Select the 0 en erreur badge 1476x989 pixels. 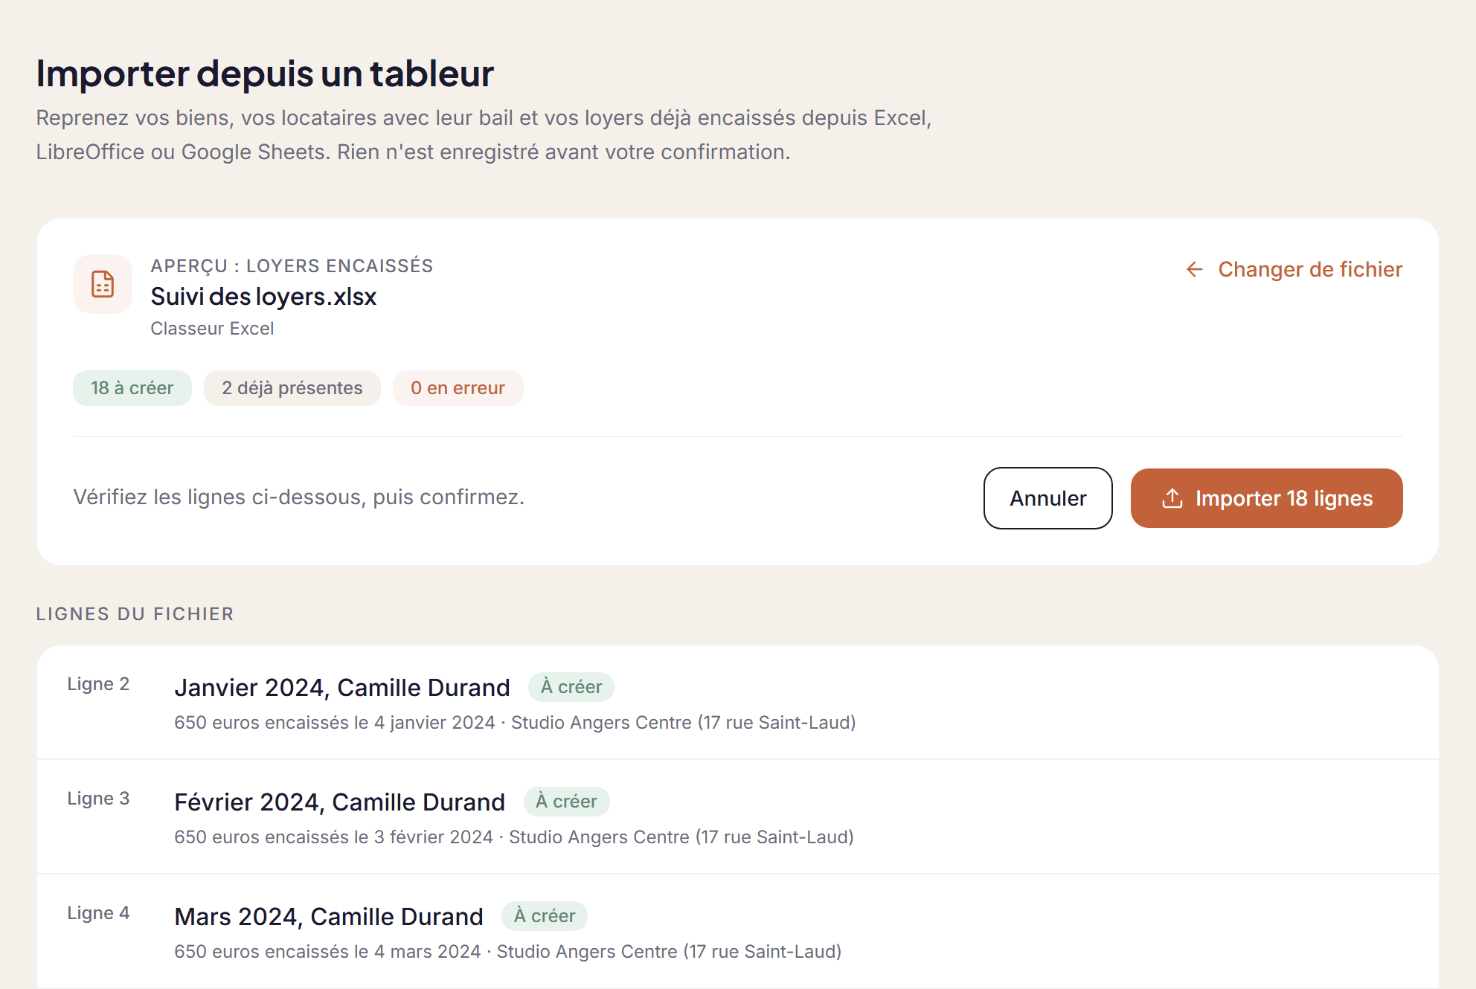pyautogui.click(x=458, y=388)
